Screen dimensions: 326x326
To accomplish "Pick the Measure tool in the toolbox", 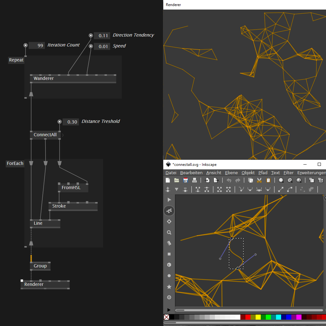I will pyautogui.click(x=169, y=243).
